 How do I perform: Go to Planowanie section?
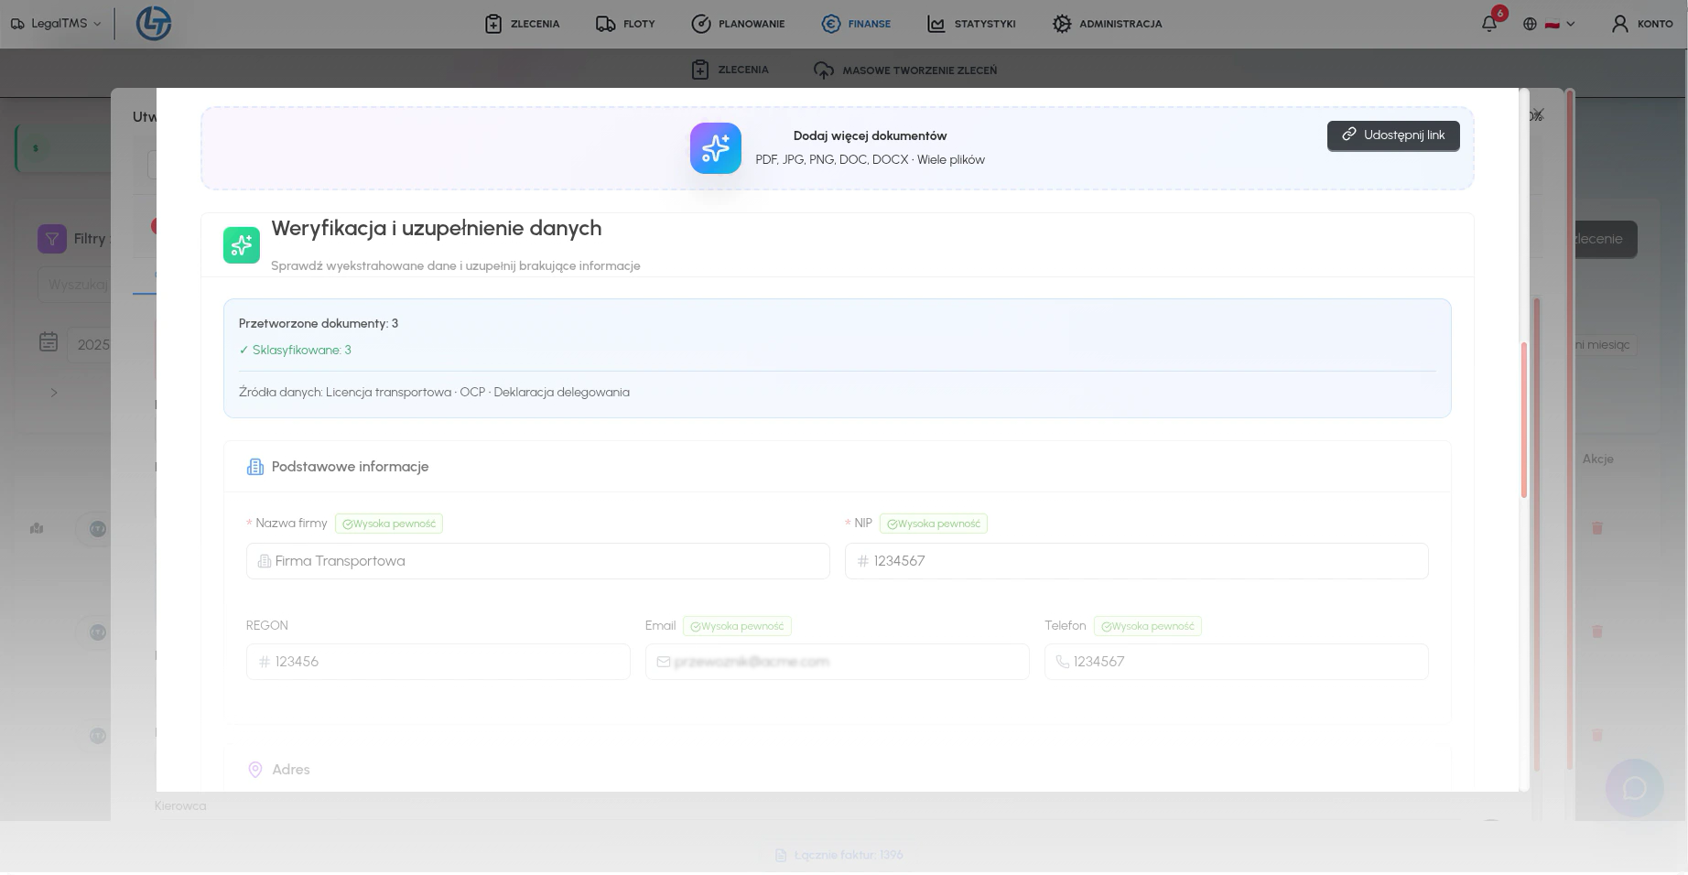[x=738, y=24]
